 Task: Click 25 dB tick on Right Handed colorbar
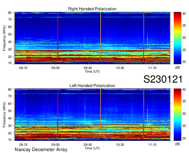tap(184, 50)
